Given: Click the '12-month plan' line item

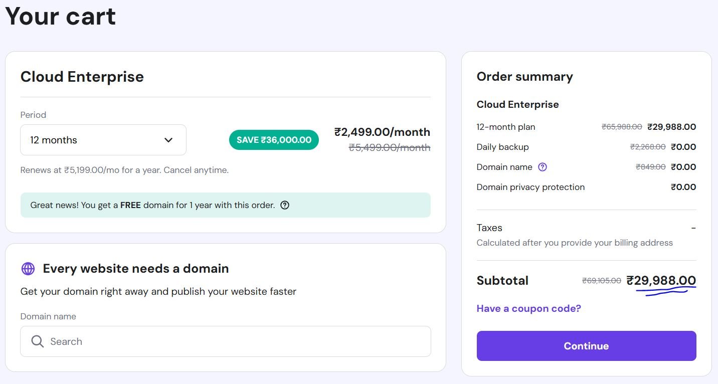Looking at the screenshot, I should coord(506,127).
